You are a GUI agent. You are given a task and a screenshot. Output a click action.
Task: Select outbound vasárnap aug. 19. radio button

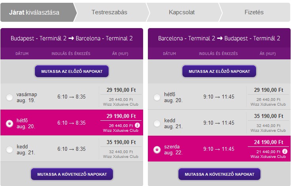10,97
